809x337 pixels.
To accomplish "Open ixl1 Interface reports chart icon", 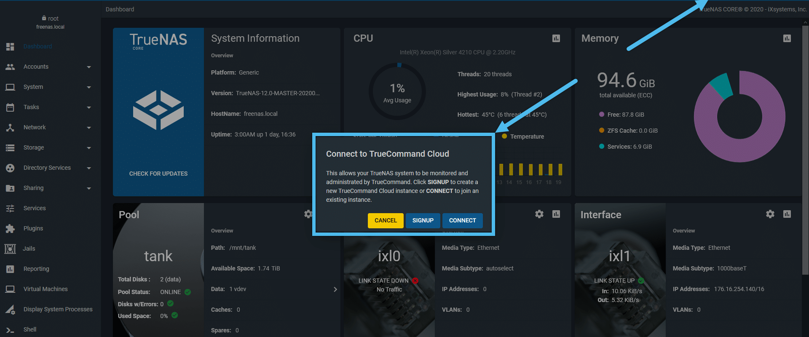I will tap(787, 214).
